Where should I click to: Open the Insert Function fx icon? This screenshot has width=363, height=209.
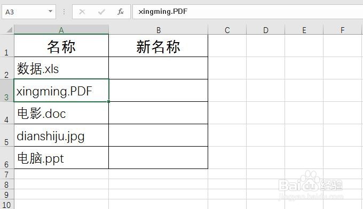click(x=121, y=12)
